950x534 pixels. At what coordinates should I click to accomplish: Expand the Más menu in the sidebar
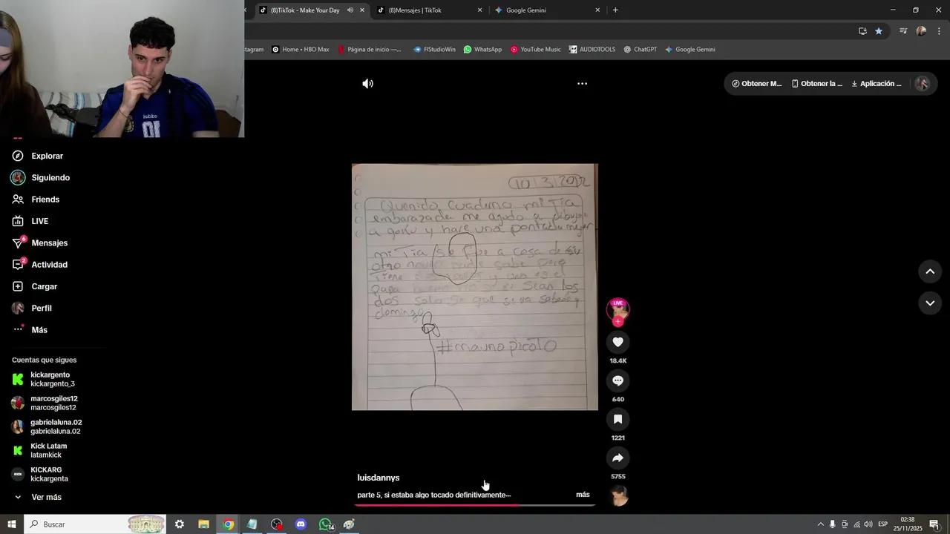click(39, 330)
